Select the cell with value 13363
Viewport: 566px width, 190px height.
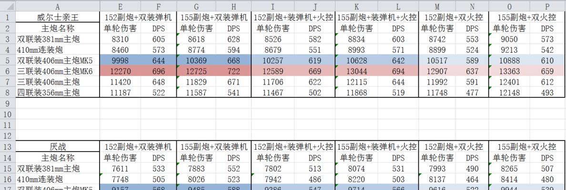(x=509, y=71)
